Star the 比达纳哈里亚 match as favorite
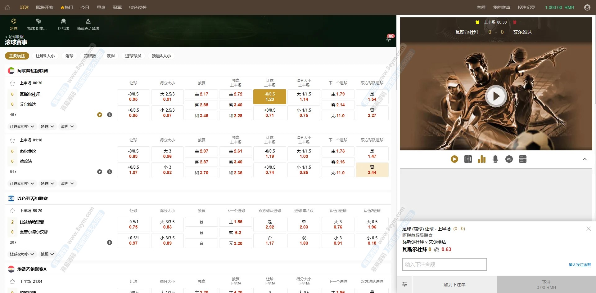Image resolution: width=596 pixels, height=293 pixels. coord(12,211)
